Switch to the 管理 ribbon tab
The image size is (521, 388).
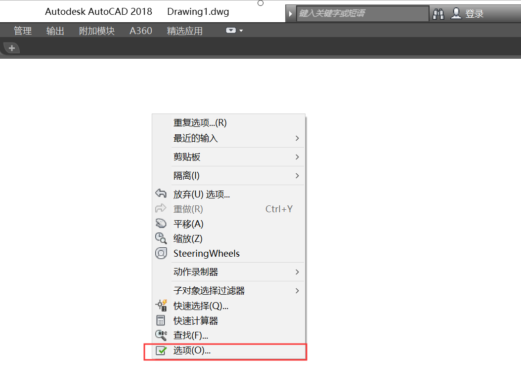click(x=23, y=31)
